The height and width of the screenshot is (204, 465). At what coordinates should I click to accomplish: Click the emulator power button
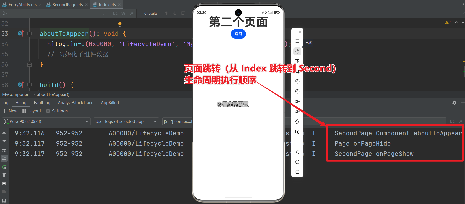point(297,51)
